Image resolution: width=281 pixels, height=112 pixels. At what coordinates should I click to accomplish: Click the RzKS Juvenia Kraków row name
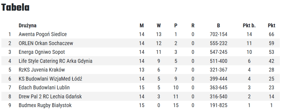coord(42,70)
